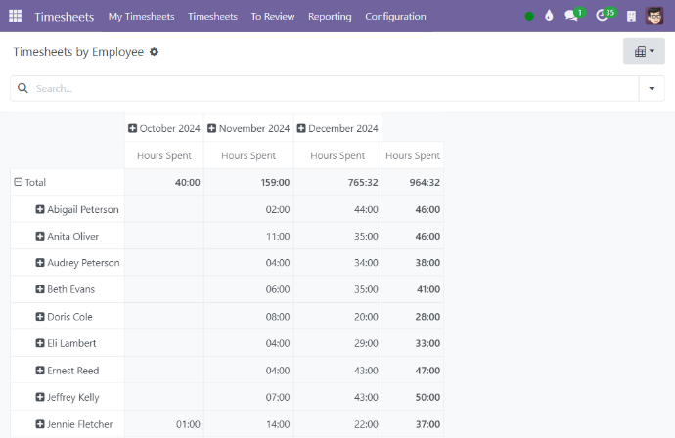Screen dimensions: 675x438
Task: Click the green online status indicator
Action: pos(529,17)
